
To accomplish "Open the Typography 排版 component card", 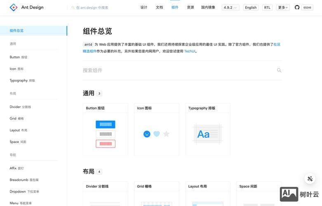I will (x=208, y=129).
